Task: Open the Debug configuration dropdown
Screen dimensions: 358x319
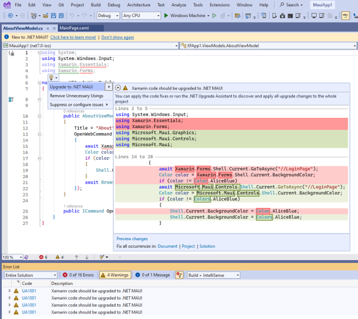Action: [108, 16]
